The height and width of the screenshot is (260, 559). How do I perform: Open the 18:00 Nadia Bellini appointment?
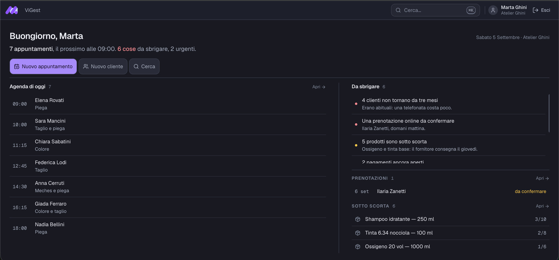click(x=168, y=228)
